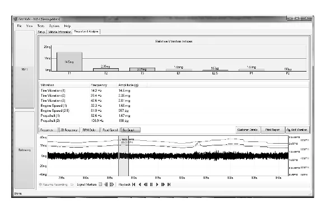
Task: Open the Options menu
Action: 54,26
